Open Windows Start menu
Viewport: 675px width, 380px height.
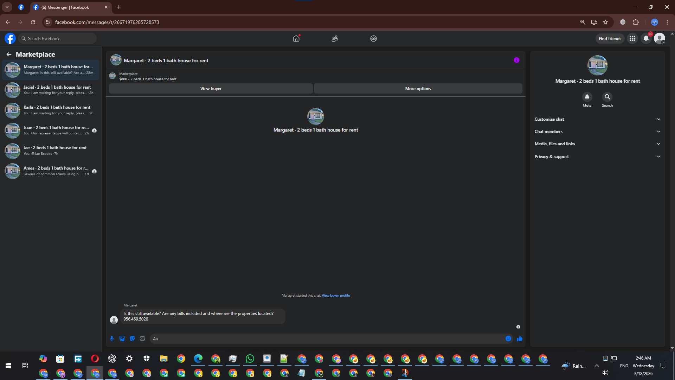click(x=8, y=366)
